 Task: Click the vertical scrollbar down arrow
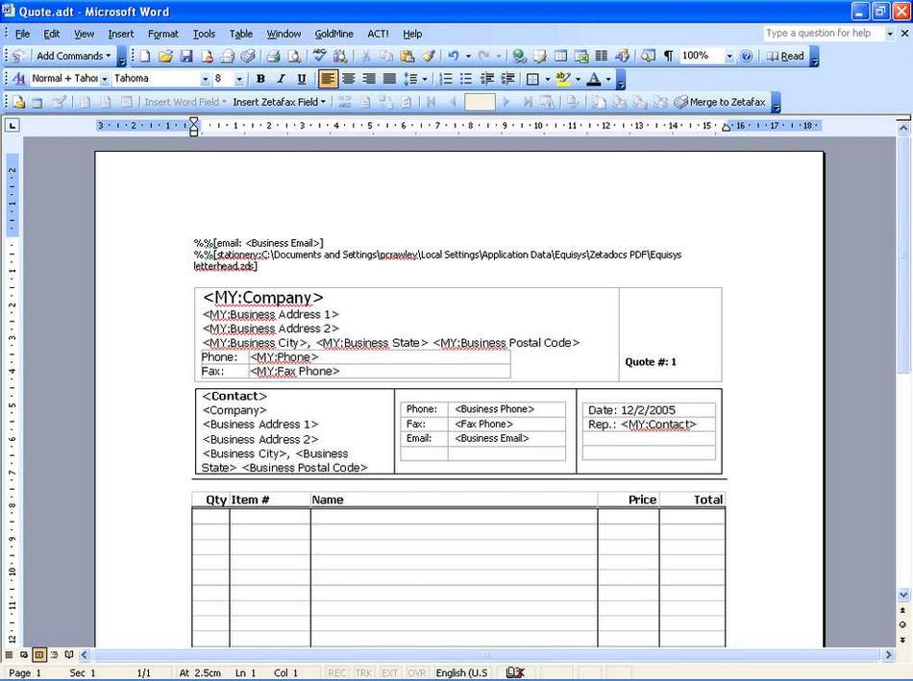pos(903,595)
